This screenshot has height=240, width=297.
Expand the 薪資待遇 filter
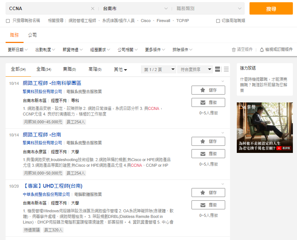(73, 49)
